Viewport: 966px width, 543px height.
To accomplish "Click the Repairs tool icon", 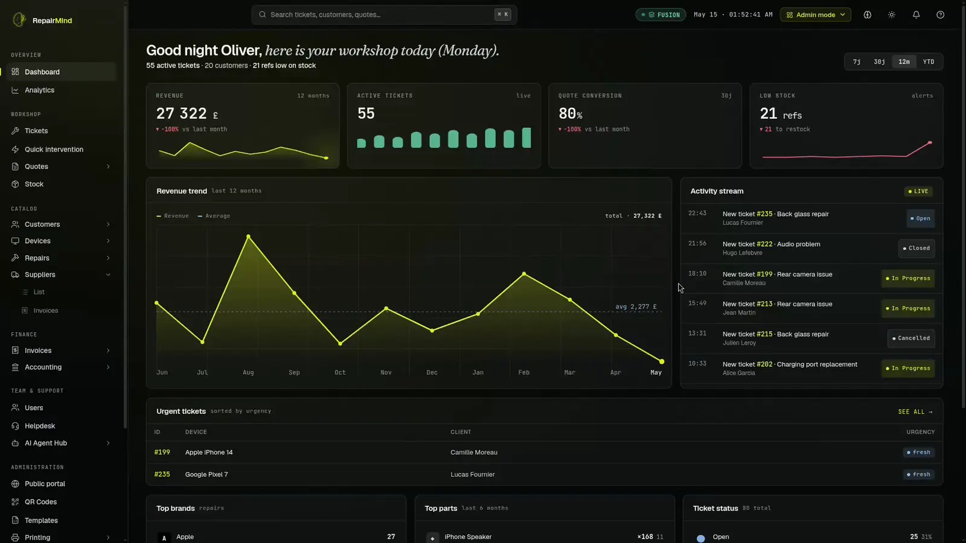I will [x=15, y=258].
